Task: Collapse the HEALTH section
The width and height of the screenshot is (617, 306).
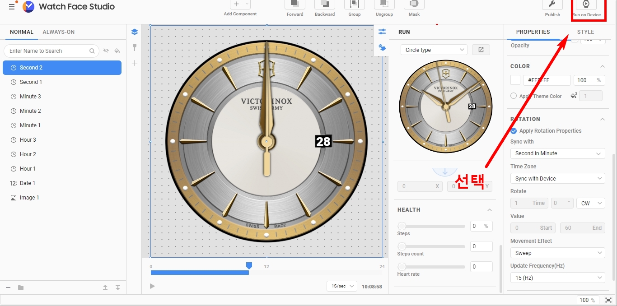Action: (x=490, y=210)
